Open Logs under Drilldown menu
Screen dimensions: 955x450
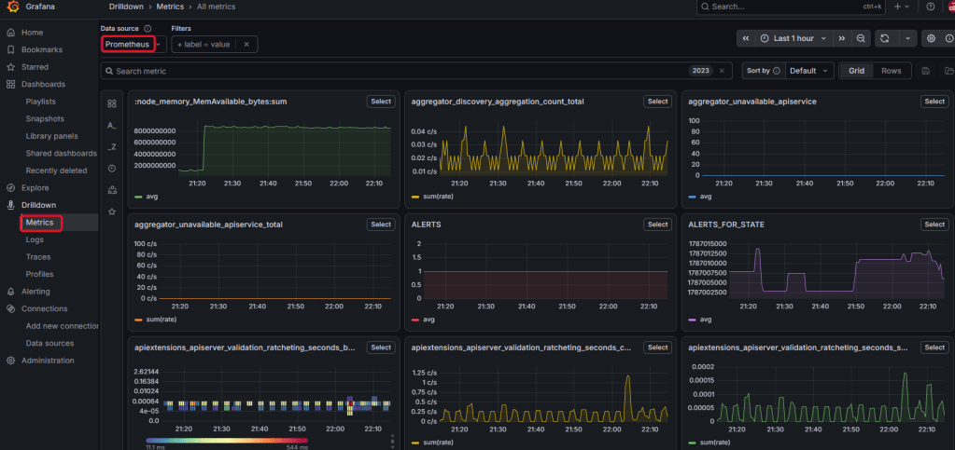35,239
